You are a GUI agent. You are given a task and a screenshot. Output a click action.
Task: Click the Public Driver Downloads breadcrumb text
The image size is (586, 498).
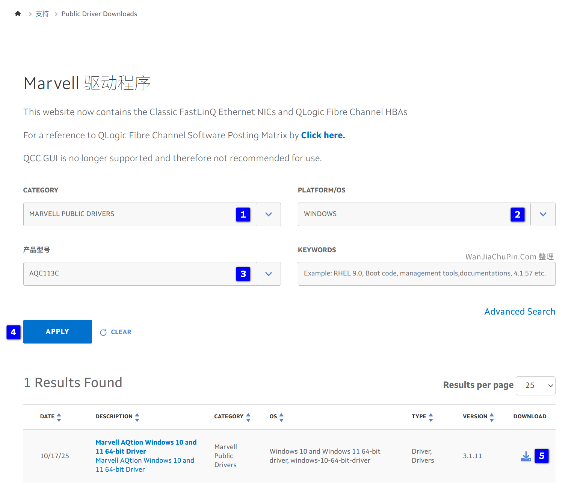tap(99, 14)
